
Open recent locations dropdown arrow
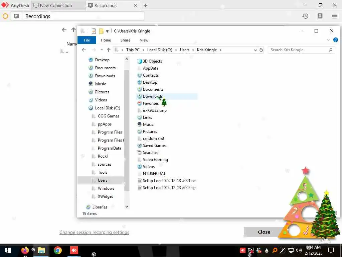[x=102, y=50]
